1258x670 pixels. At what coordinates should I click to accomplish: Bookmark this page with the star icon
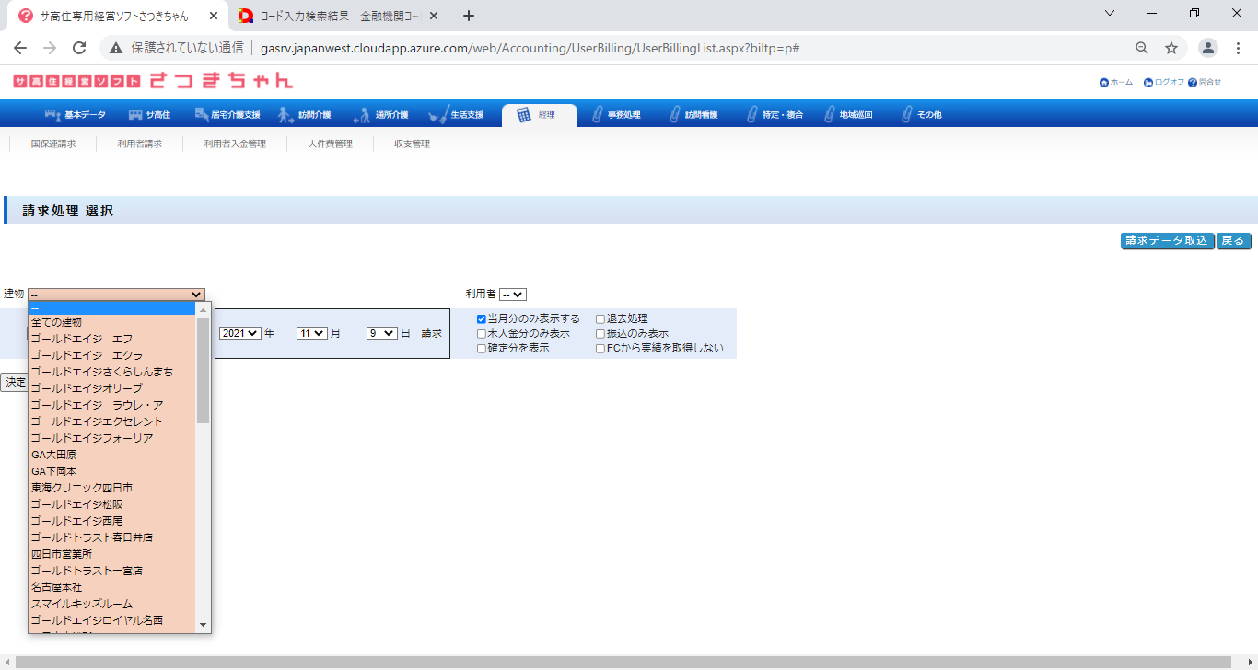(1171, 48)
